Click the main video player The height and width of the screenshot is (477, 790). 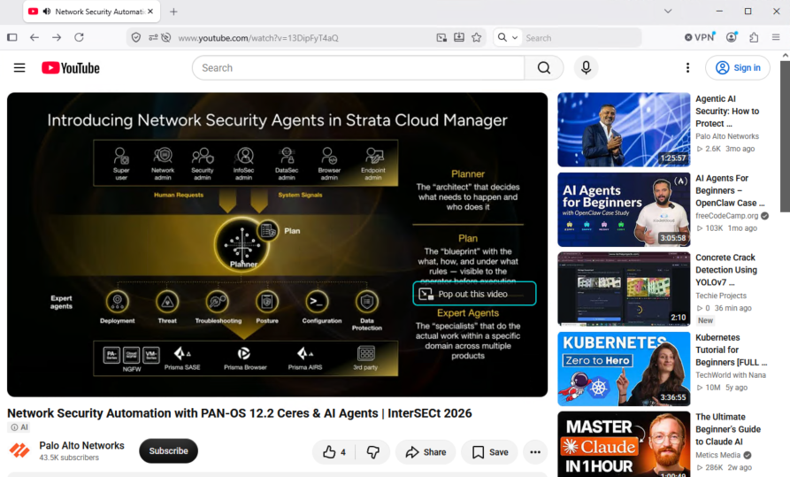click(277, 244)
